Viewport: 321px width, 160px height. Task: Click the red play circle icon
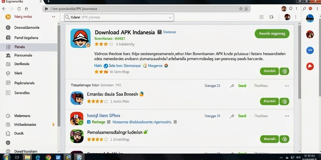(x=310, y=66)
